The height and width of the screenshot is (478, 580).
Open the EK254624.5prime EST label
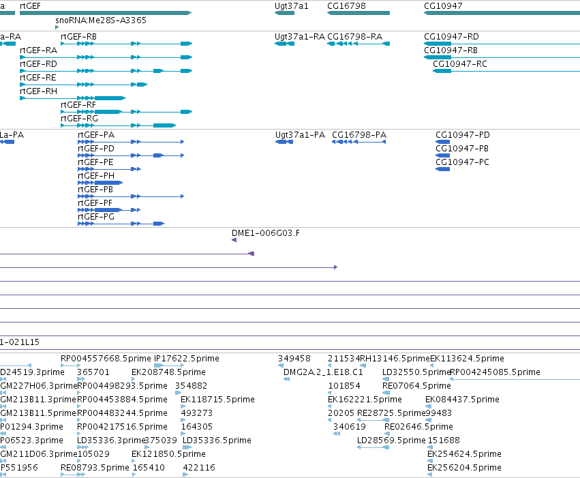(x=465, y=454)
